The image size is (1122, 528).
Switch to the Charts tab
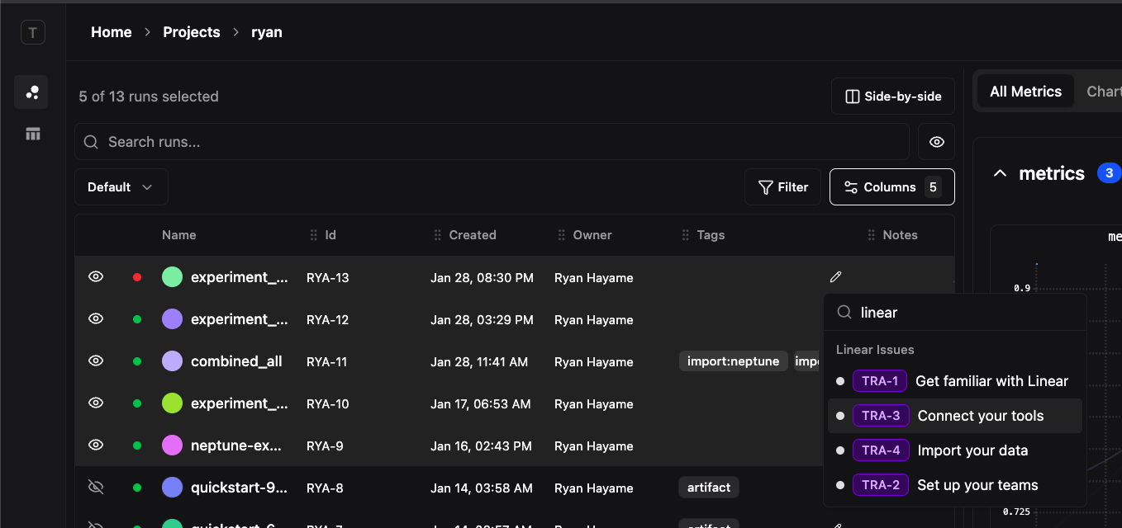point(1105,91)
